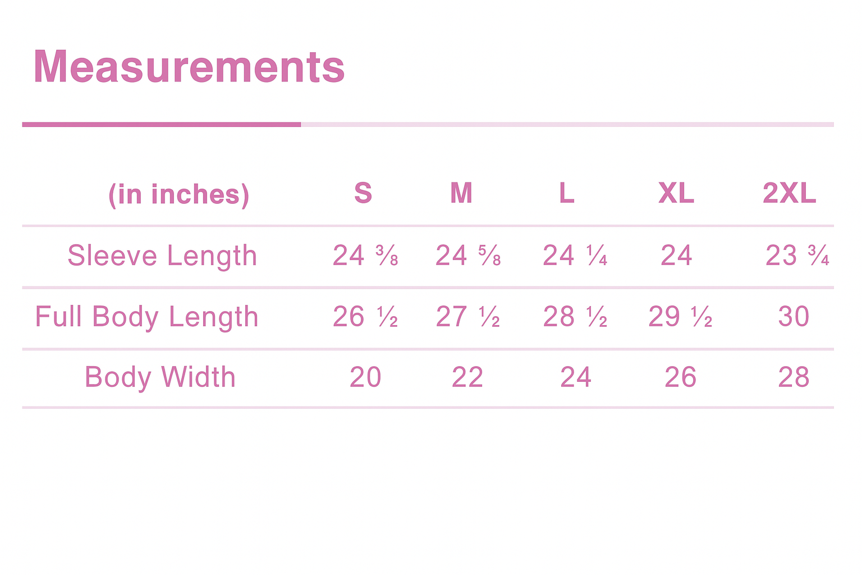Click the Measurements heading
The image size is (862, 575).
pos(189,67)
